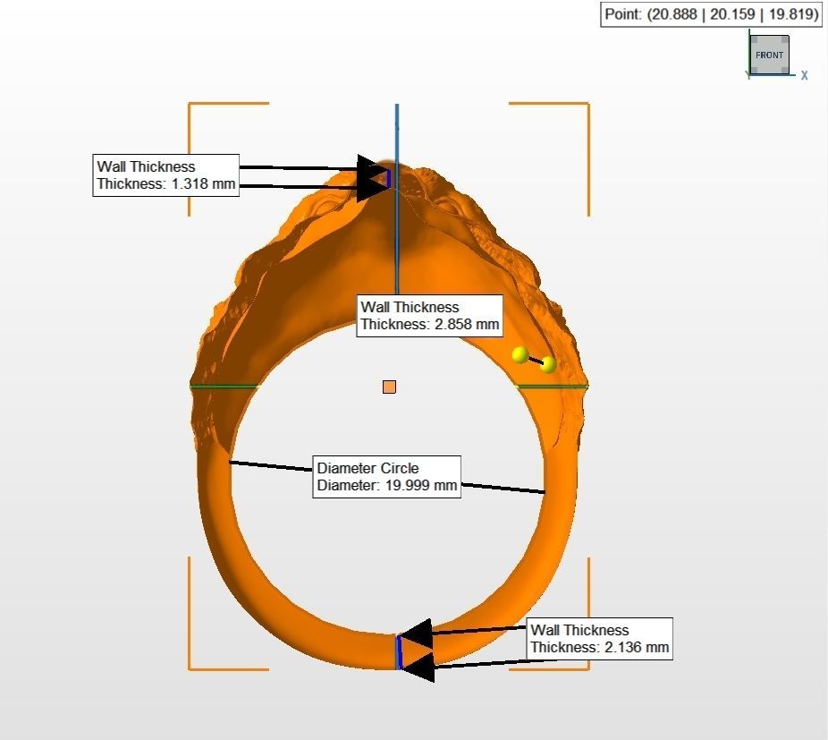Click the blue thickness marker at ring bottom

400,652
